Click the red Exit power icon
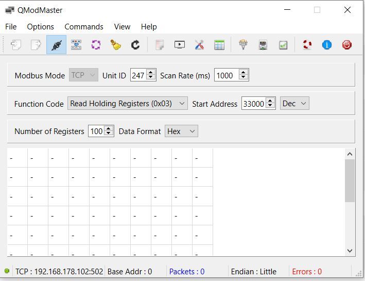 coord(347,44)
